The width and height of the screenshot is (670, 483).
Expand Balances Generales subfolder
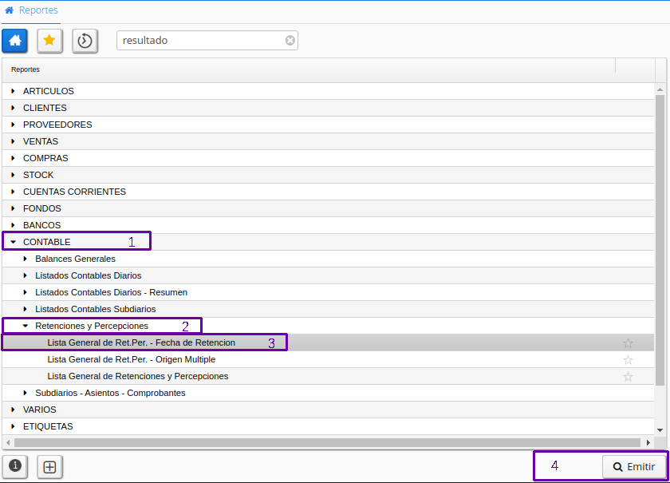[26, 259]
